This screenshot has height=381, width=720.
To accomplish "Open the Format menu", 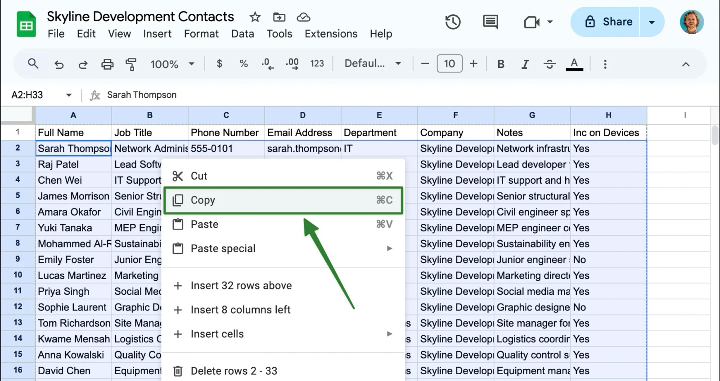I will [x=201, y=34].
